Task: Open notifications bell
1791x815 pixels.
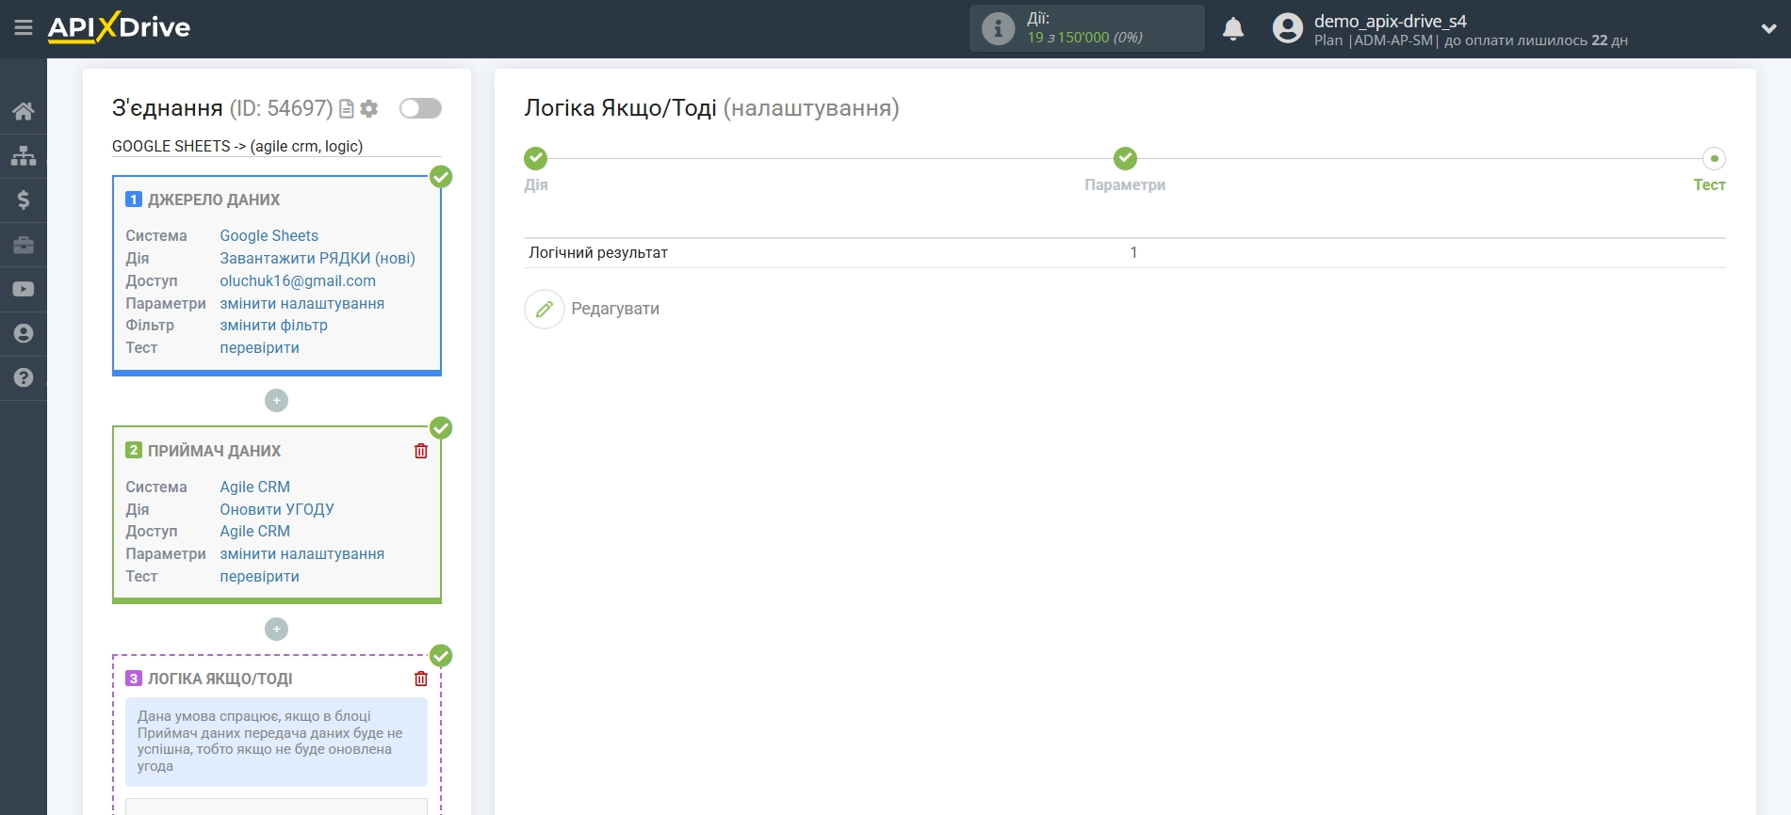Action: click(x=1233, y=29)
